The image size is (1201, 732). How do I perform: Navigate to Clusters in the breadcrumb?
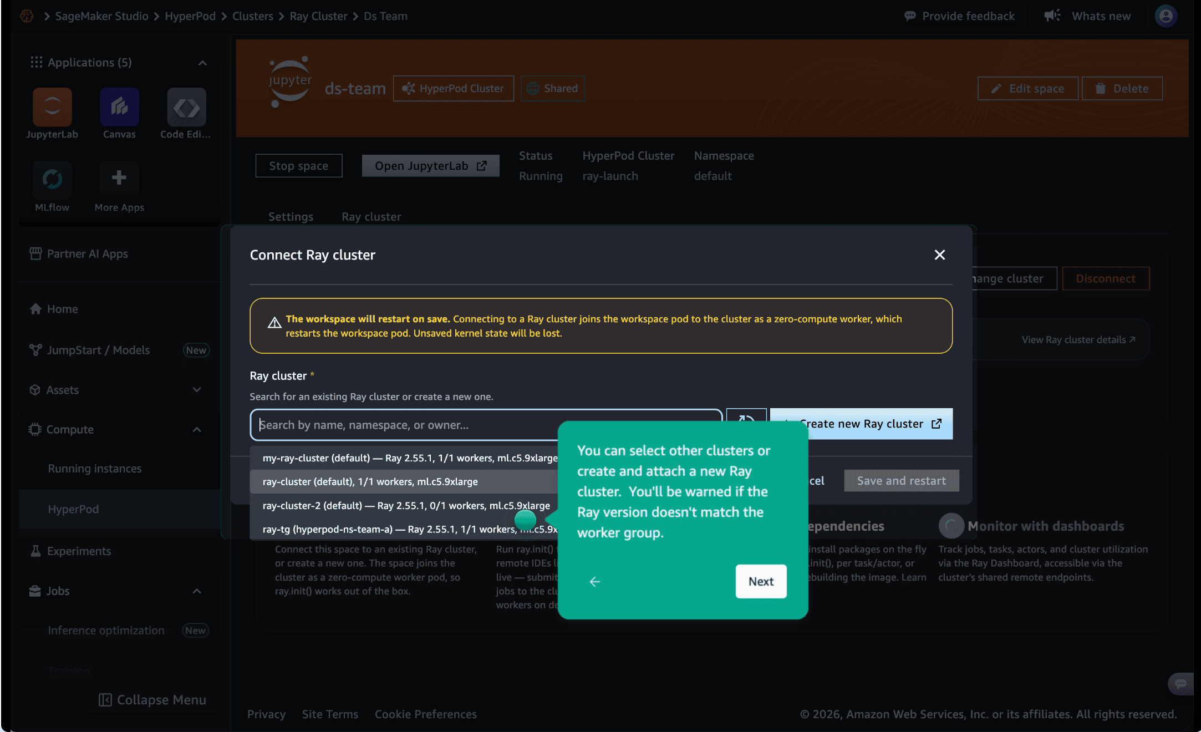[253, 16]
